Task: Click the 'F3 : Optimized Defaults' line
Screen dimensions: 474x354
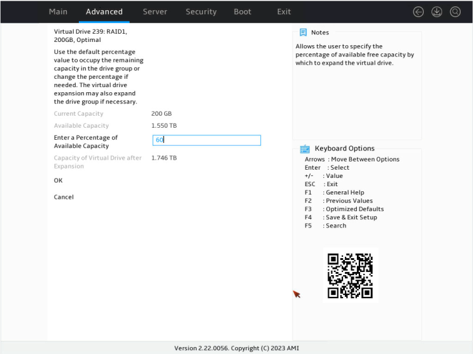Action: click(x=344, y=209)
